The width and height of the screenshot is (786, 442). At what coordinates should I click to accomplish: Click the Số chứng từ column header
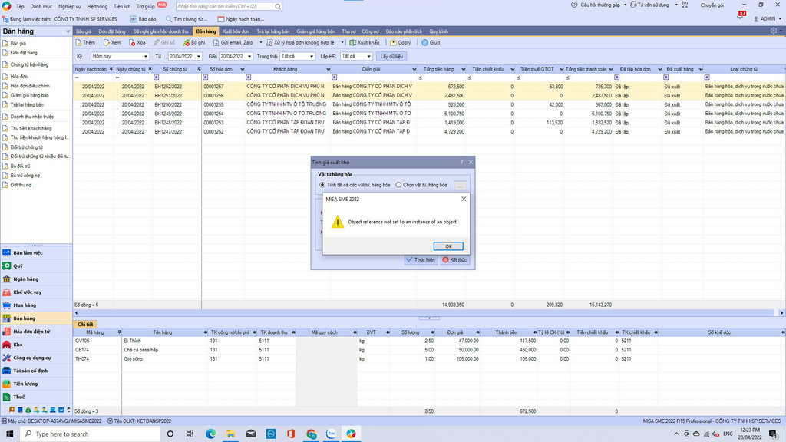176,69
